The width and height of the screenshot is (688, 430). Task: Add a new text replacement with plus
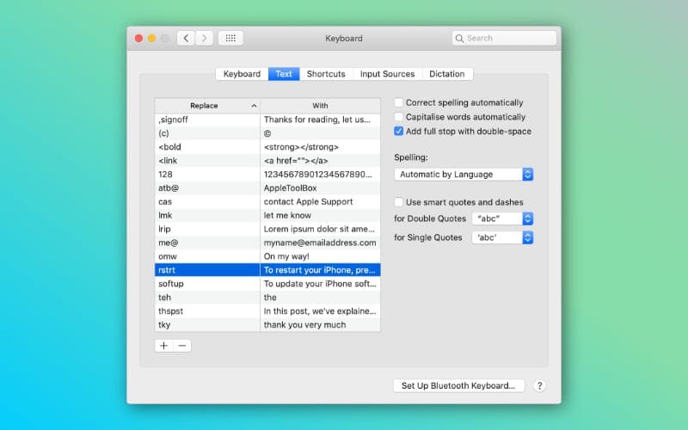[x=163, y=346]
